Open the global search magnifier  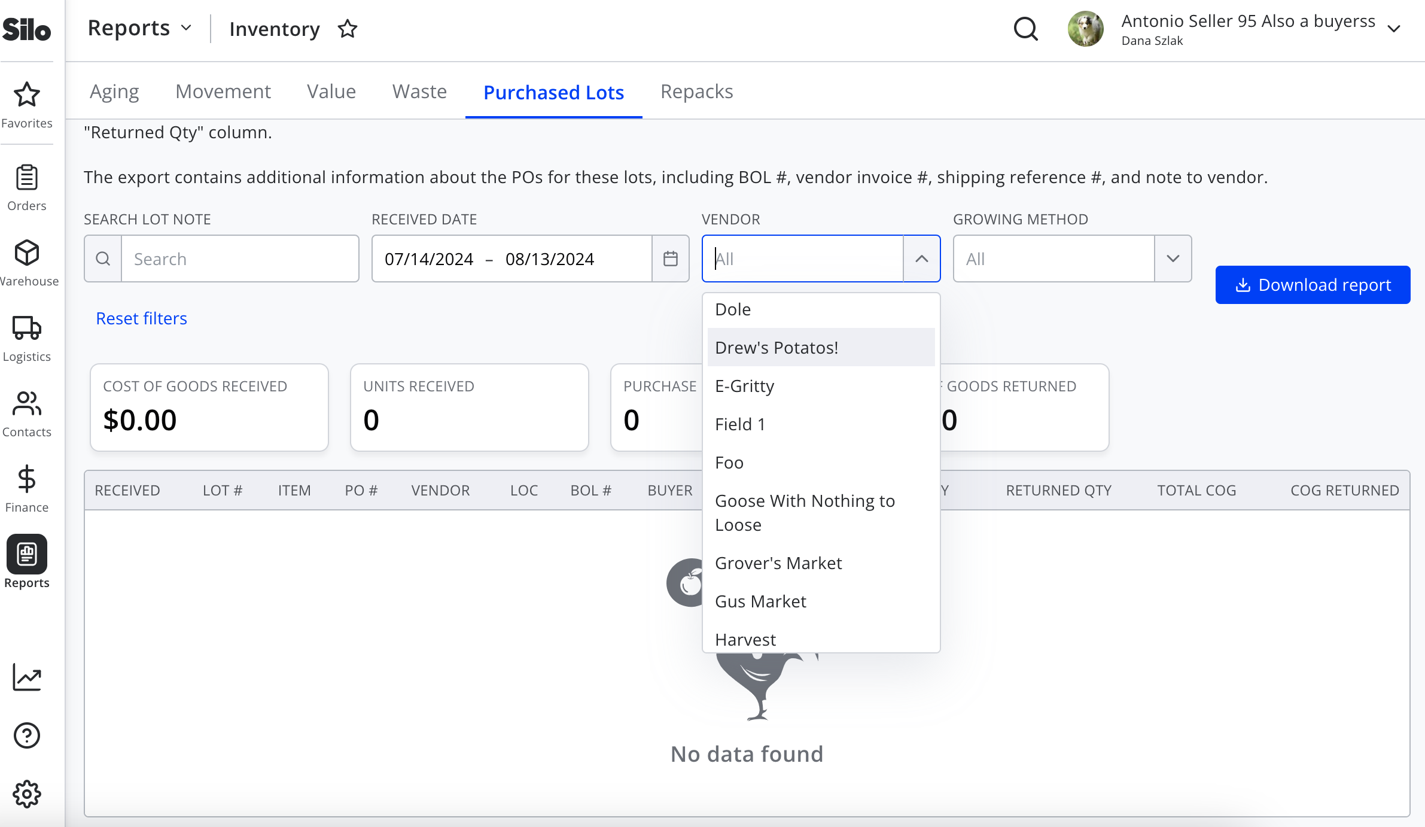(x=1025, y=28)
